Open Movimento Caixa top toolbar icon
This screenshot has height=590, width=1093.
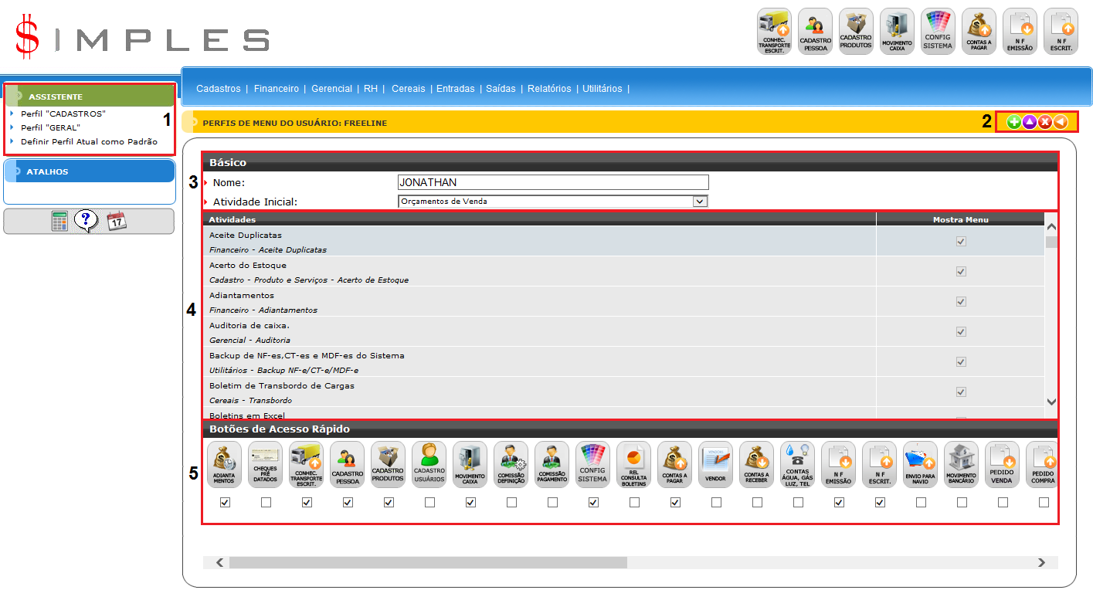tap(897, 31)
